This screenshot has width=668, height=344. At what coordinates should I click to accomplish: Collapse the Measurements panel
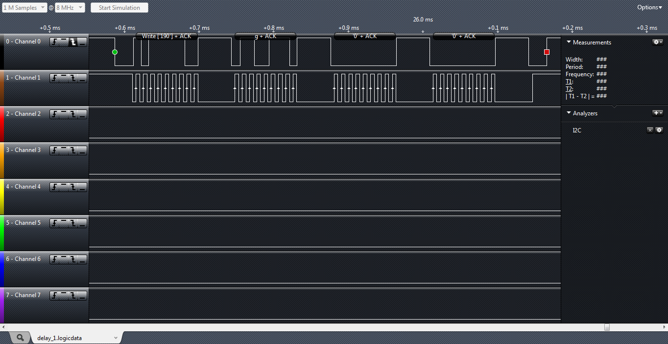[569, 43]
